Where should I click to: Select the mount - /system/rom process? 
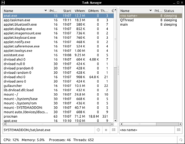[x=58, y=103]
